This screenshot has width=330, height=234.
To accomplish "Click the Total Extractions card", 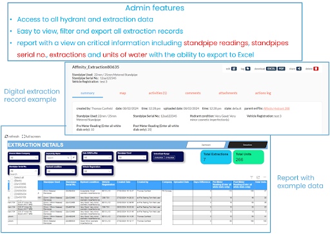I will pyautogui.click(x=216, y=157).
